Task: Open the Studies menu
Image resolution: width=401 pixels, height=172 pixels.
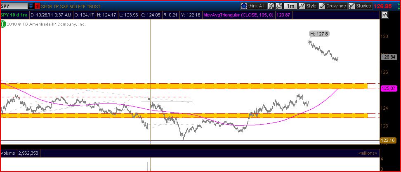Action: tap(360, 6)
